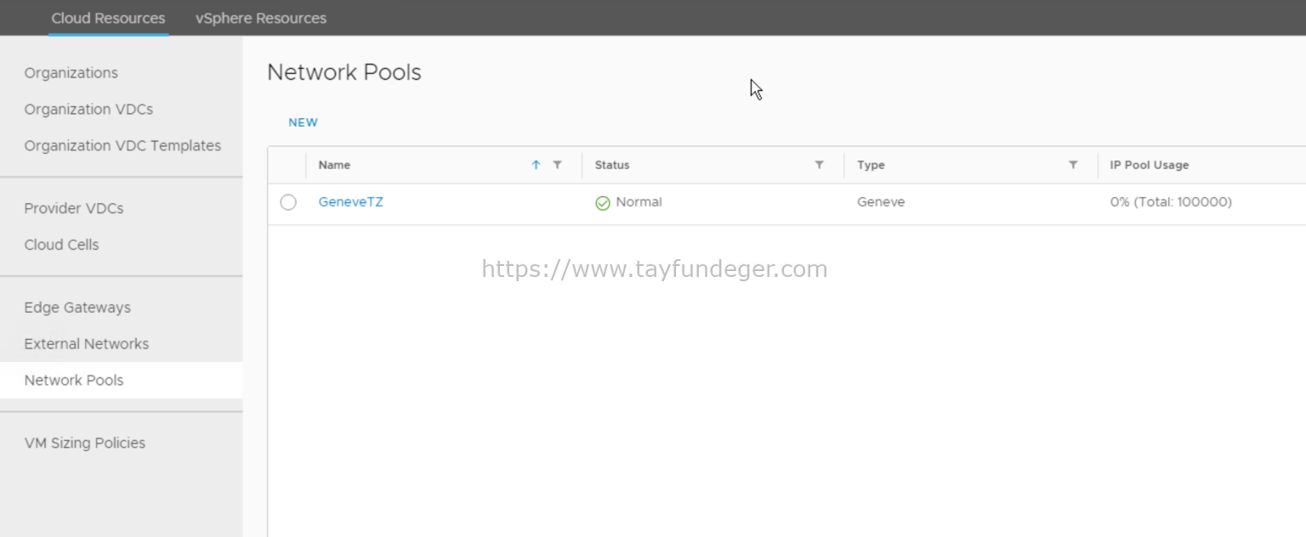This screenshot has height=537, width=1306.
Task: Open the Cloud Cells section
Action: [x=61, y=245]
